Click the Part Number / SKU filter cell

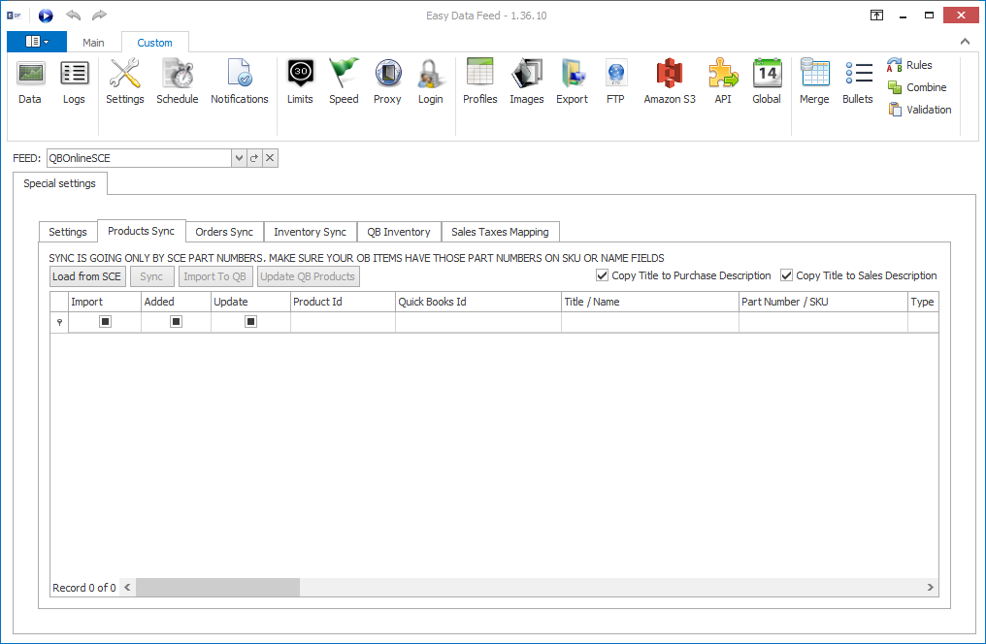[x=823, y=322]
